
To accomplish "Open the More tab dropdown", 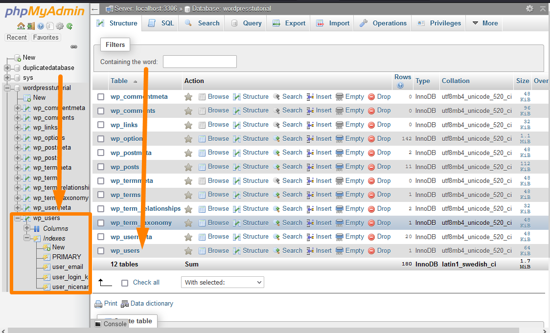I will (485, 23).
